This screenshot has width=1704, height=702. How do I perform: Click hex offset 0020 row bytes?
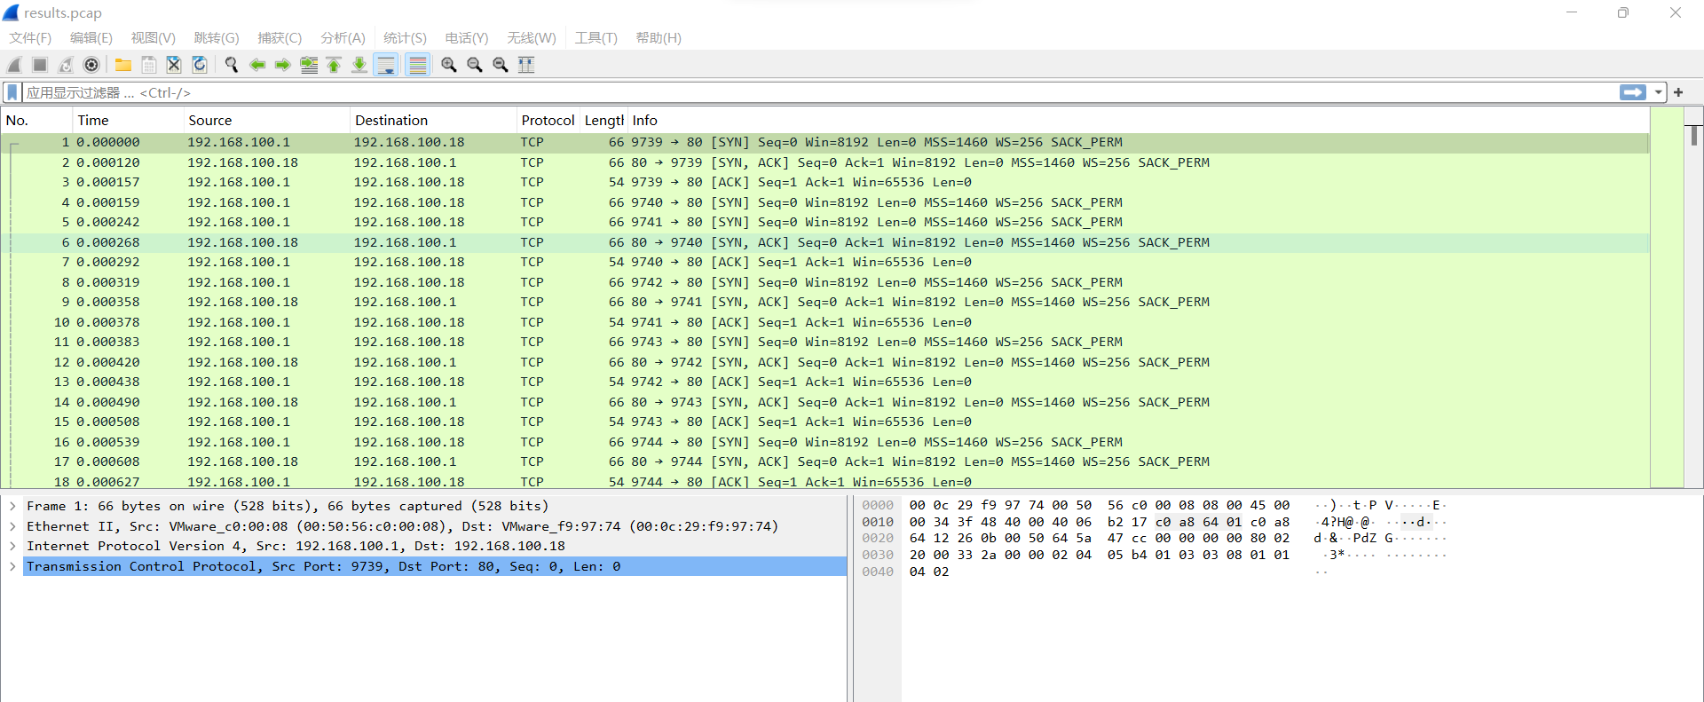pos(1099,538)
